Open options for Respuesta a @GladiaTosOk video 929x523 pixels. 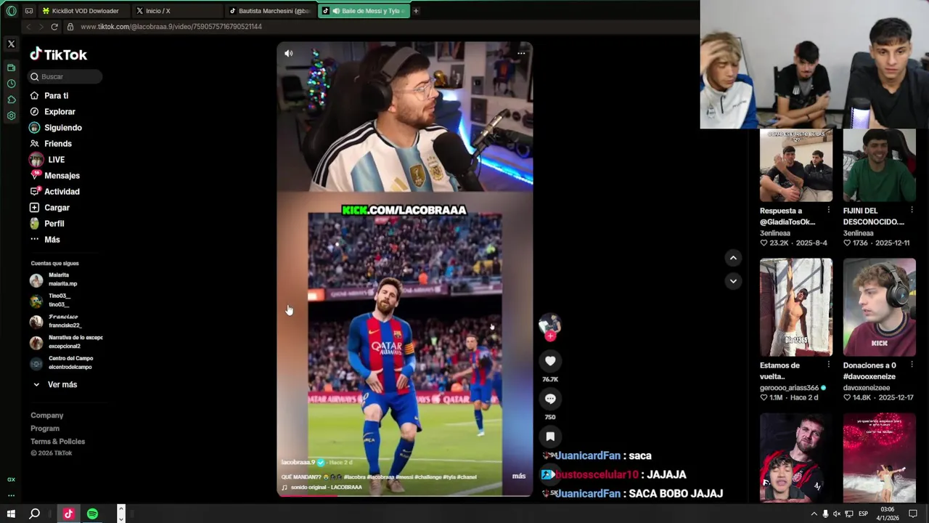click(828, 211)
